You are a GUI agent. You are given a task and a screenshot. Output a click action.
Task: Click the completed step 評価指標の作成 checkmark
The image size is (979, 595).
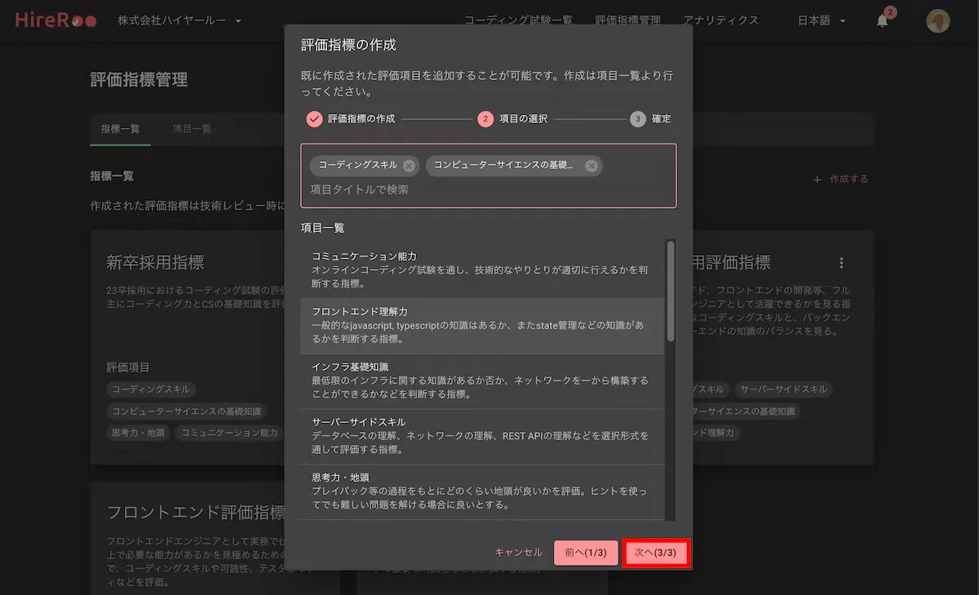coord(315,119)
